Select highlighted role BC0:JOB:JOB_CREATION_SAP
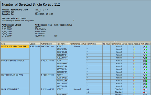 15,47
